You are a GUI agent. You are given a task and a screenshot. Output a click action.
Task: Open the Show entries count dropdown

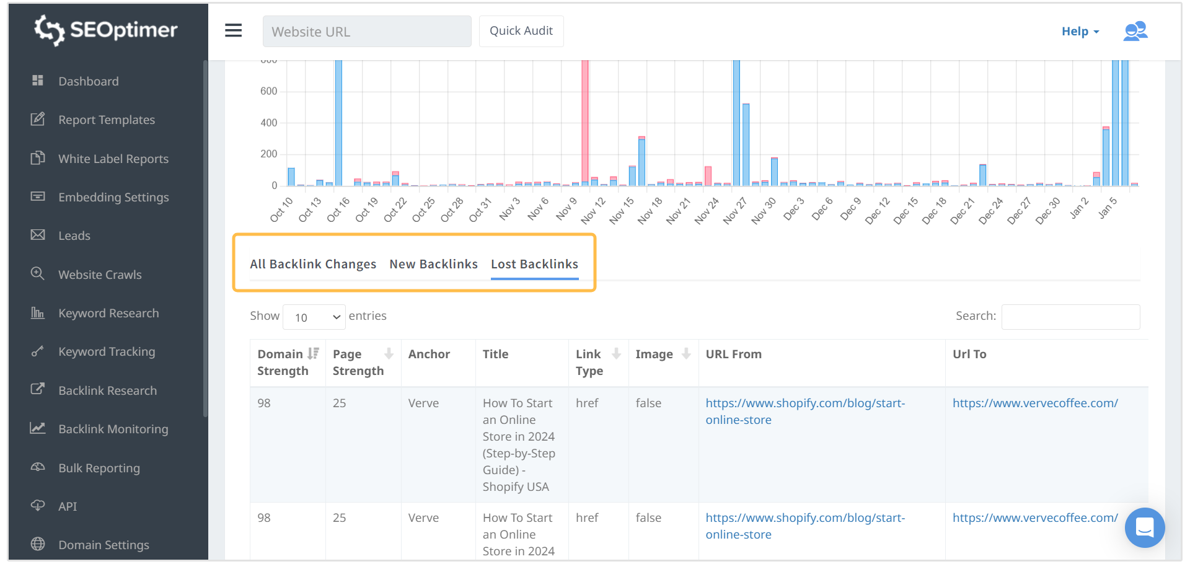[x=314, y=317]
